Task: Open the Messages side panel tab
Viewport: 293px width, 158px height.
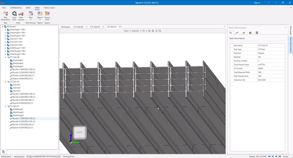Action: 291,30
